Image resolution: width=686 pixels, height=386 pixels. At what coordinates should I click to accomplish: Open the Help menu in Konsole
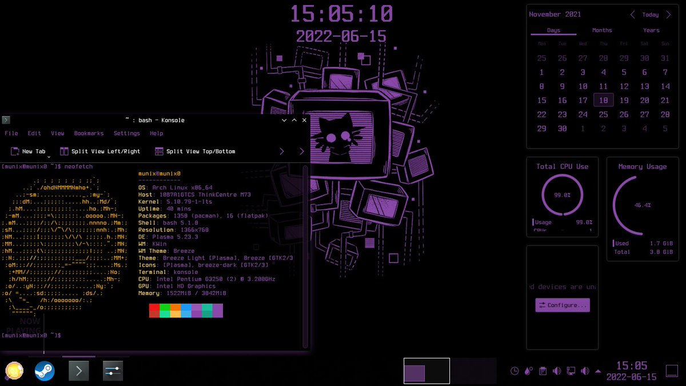click(157, 133)
